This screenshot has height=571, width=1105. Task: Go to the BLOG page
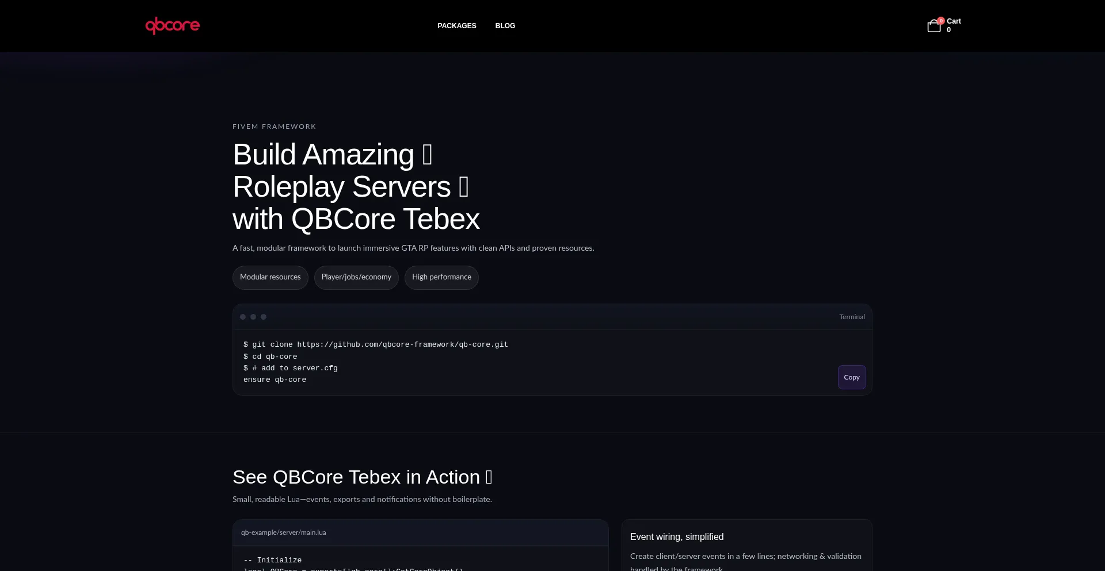(x=505, y=26)
